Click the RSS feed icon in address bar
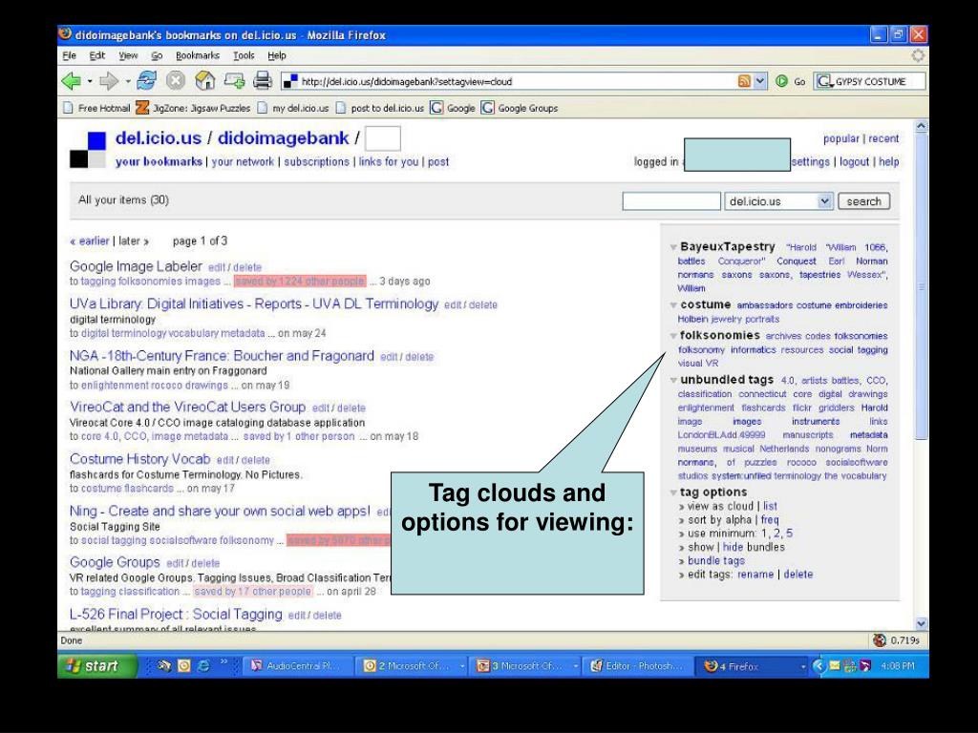978x733 pixels. 744,81
